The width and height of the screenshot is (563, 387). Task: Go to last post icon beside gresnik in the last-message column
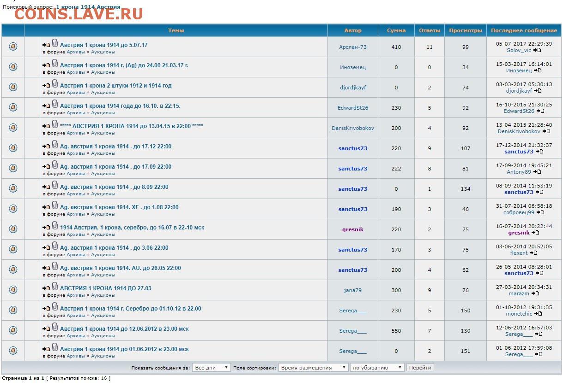click(536, 233)
